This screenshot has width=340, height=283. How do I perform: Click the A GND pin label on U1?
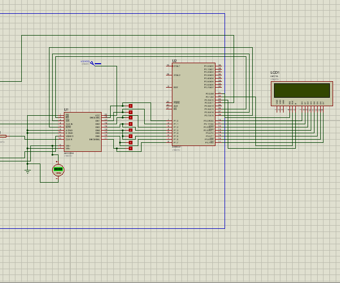(x=69, y=131)
